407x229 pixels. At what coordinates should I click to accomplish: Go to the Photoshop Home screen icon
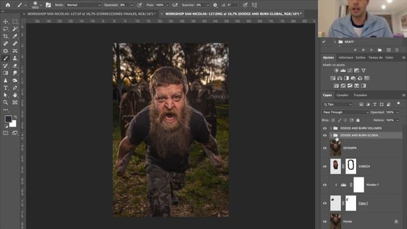8,5
